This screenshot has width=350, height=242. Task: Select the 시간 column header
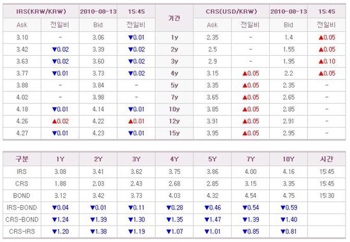tap(326, 159)
